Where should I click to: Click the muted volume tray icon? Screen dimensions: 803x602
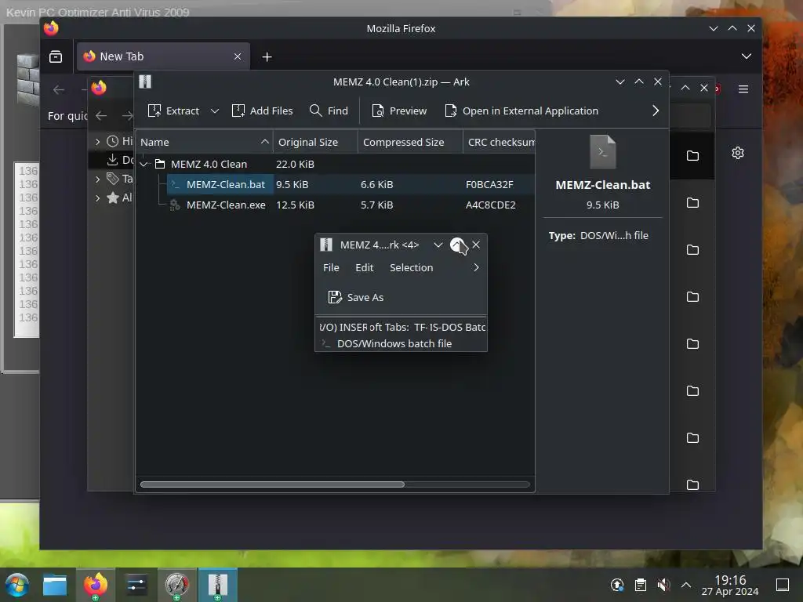[663, 585]
